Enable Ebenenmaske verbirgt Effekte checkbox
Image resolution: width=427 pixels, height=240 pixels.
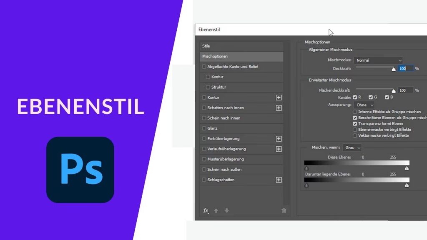click(355, 130)
